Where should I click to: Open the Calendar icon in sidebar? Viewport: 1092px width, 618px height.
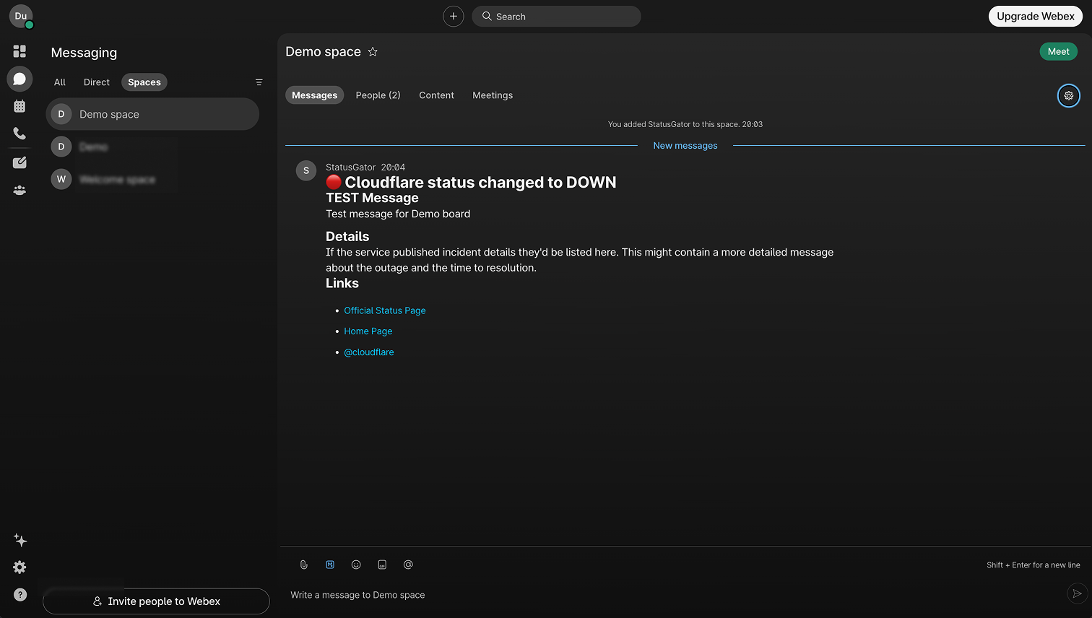pyautogui.click(x=19, y=106)
